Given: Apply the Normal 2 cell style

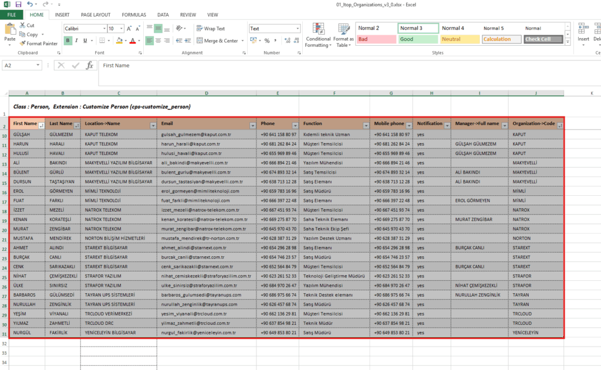Looking at the screenshot, I should (x=376, y=28).
